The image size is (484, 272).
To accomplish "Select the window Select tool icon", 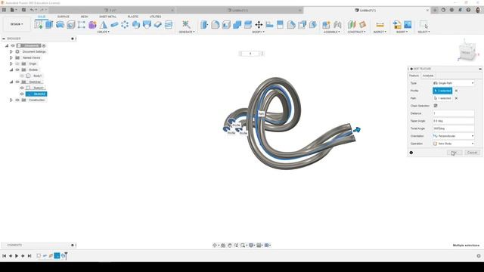I will point(423,25).
